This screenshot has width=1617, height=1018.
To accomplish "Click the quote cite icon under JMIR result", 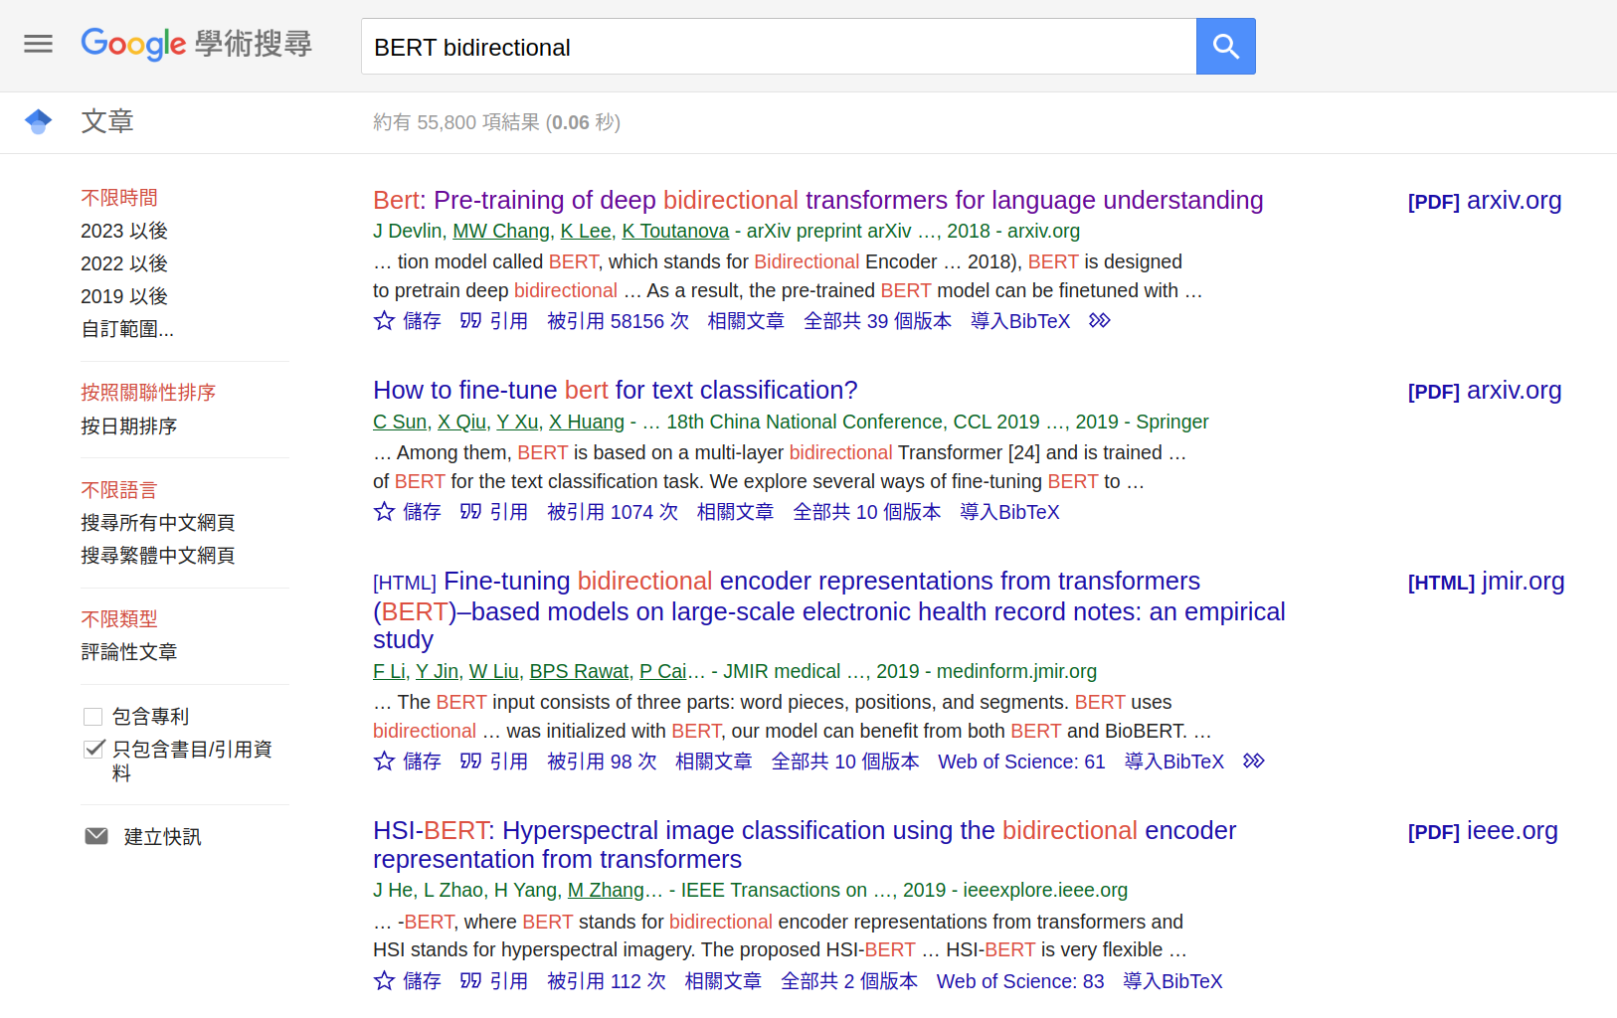I will [x=470, y=762].
